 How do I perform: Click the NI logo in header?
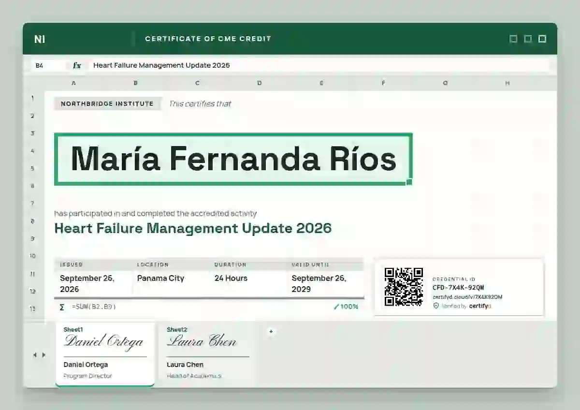(40, 39)
